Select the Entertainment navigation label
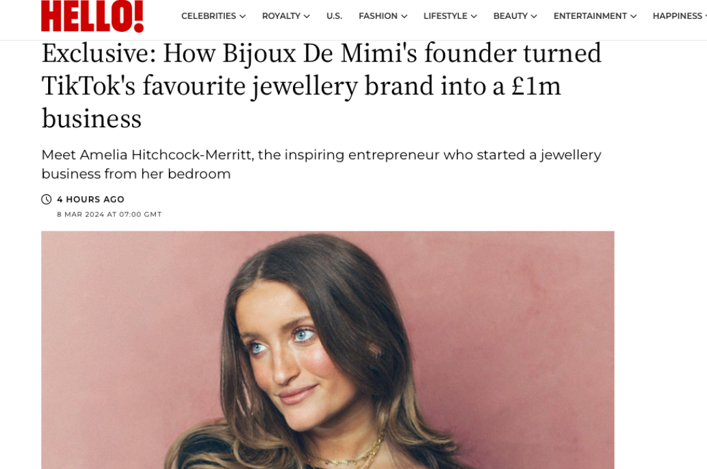707x469 pixels. [590, 16]
